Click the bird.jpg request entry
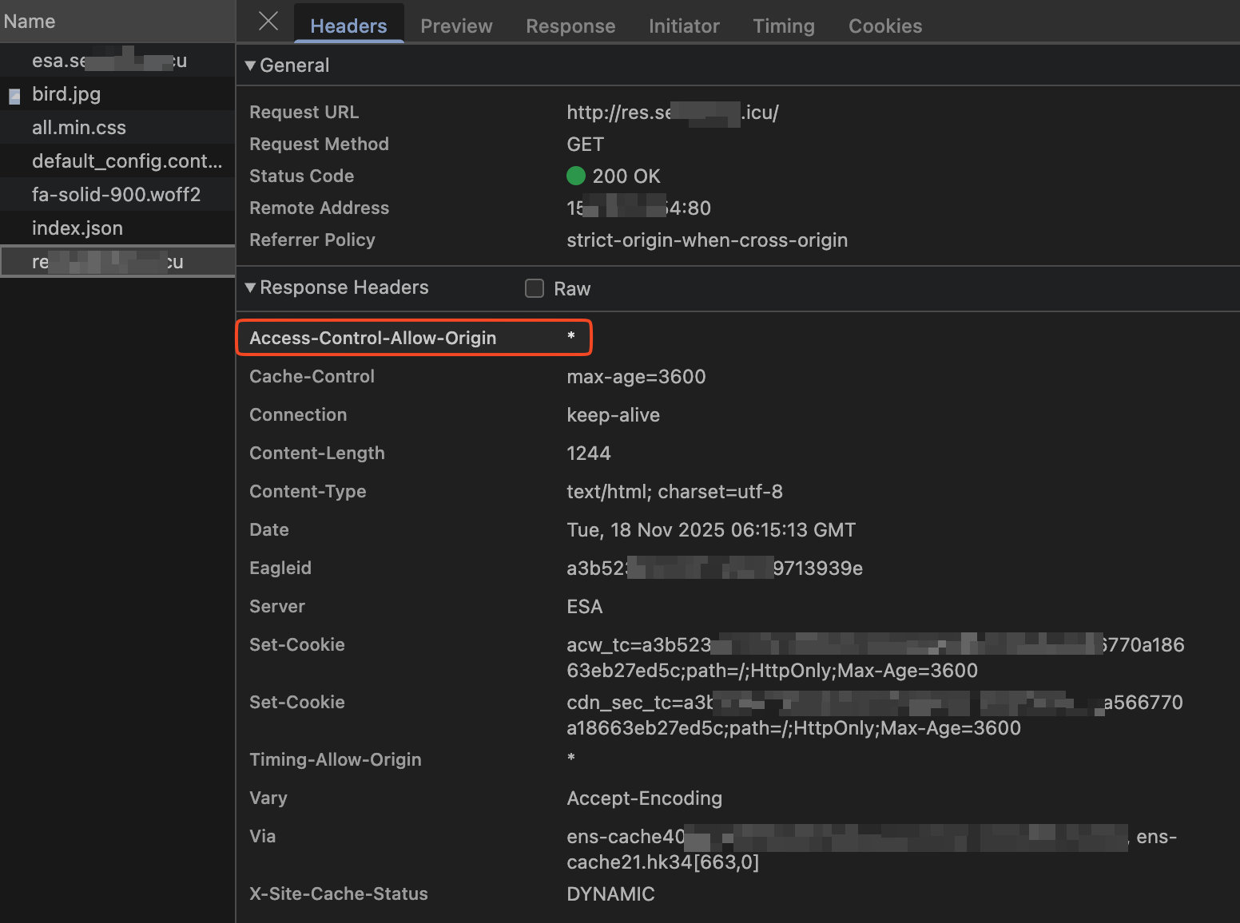The image size is (1240, 923). click(66, 94)
